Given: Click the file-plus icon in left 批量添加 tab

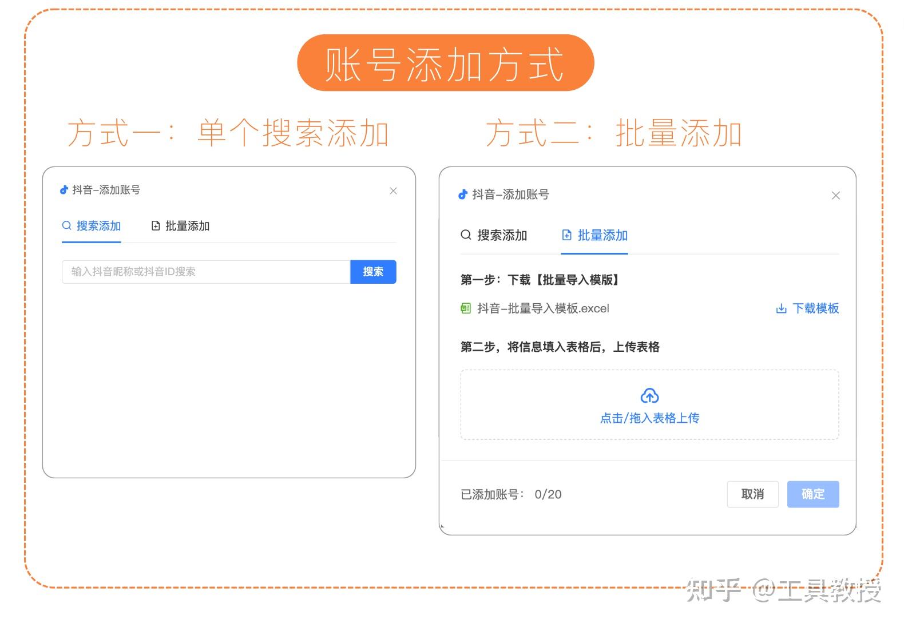Looking at the screenshot, I should coord(156,226).
